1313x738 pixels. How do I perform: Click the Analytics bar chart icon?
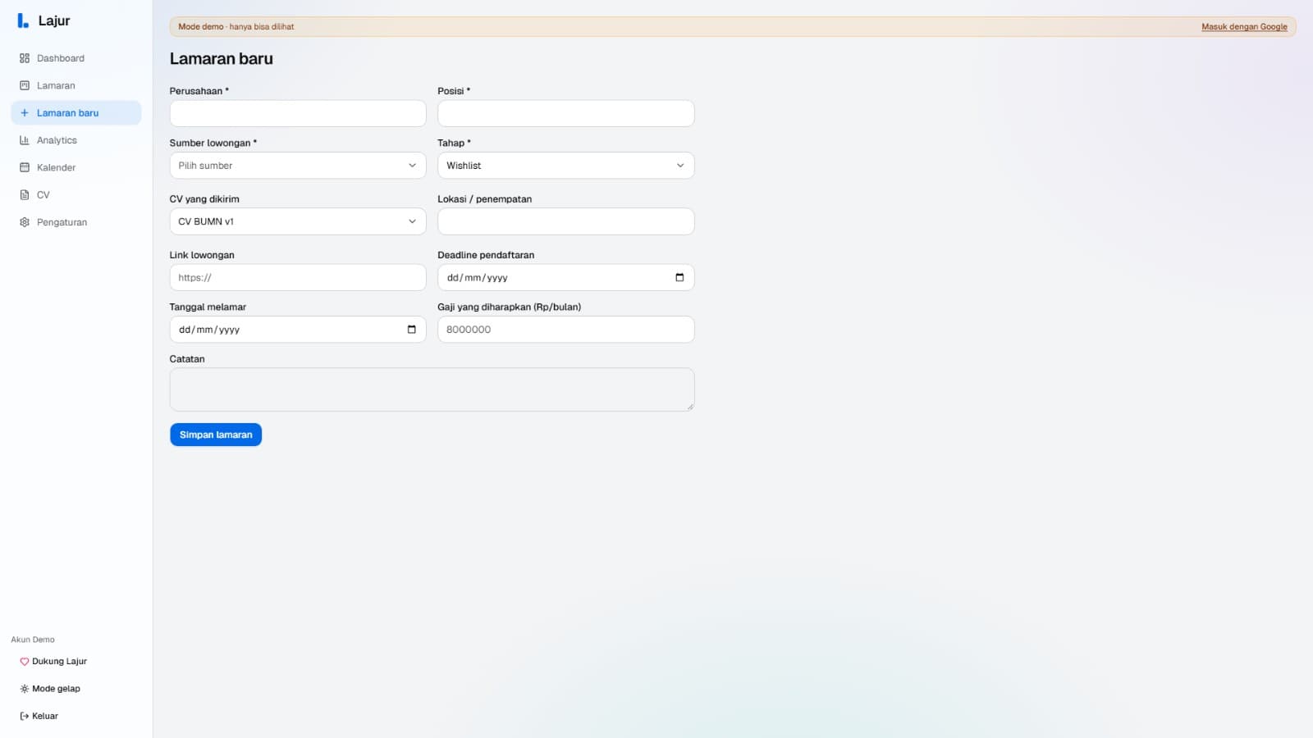coord(25,140)
